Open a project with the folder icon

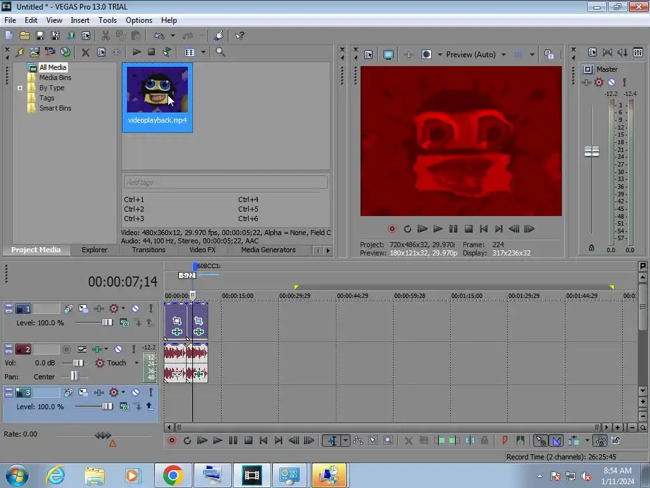[25, 36]
